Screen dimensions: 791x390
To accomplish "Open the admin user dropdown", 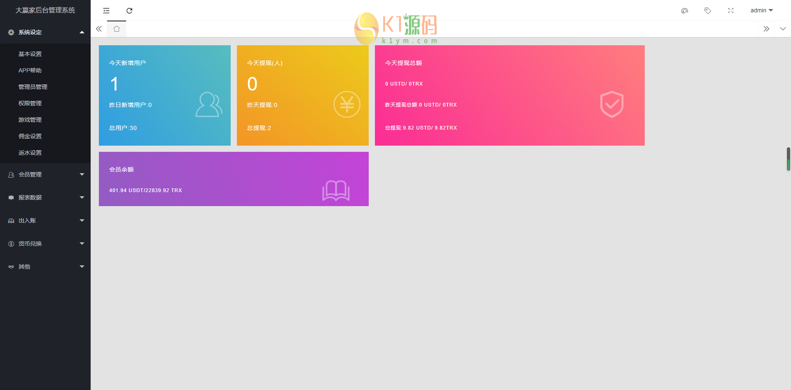I will 762,10.
